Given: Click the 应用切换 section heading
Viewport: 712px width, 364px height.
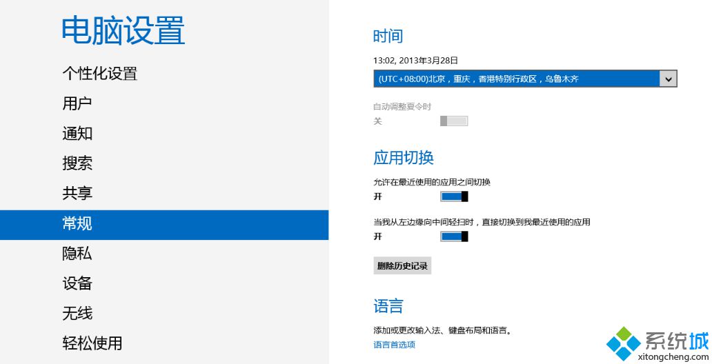Looking at the screenshot, I should 403,157.
